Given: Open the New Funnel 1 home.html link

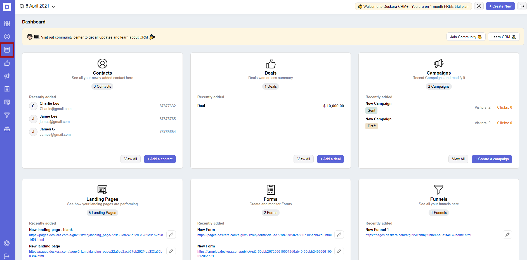Looking at the screenshot, I should click(418, 235).
